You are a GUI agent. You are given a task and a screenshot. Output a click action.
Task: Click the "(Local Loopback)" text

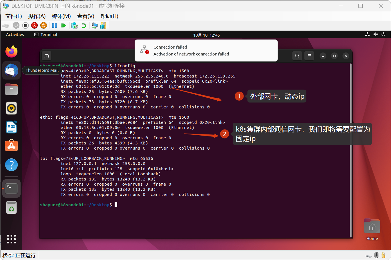pos(140,174)
